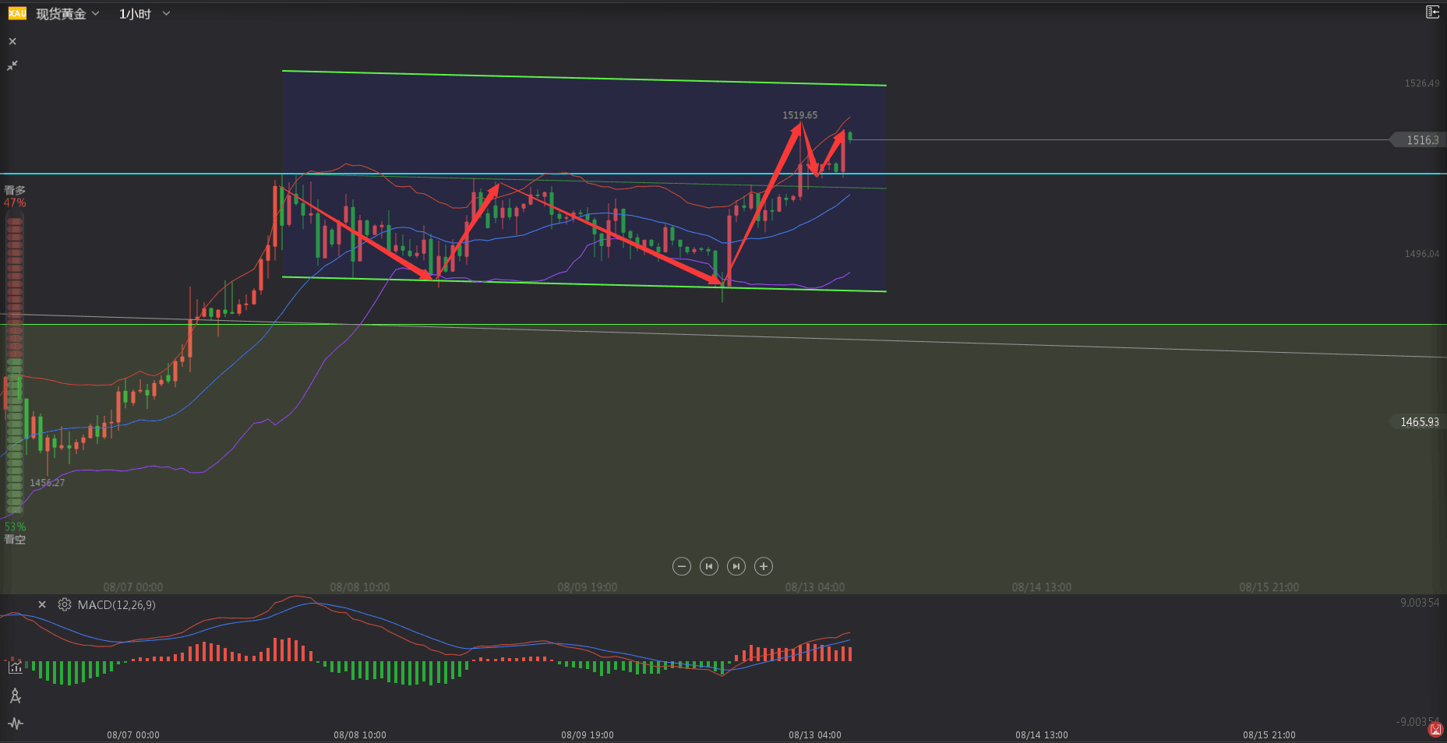Click the low marker 1456.27

(x=48, y=483)
